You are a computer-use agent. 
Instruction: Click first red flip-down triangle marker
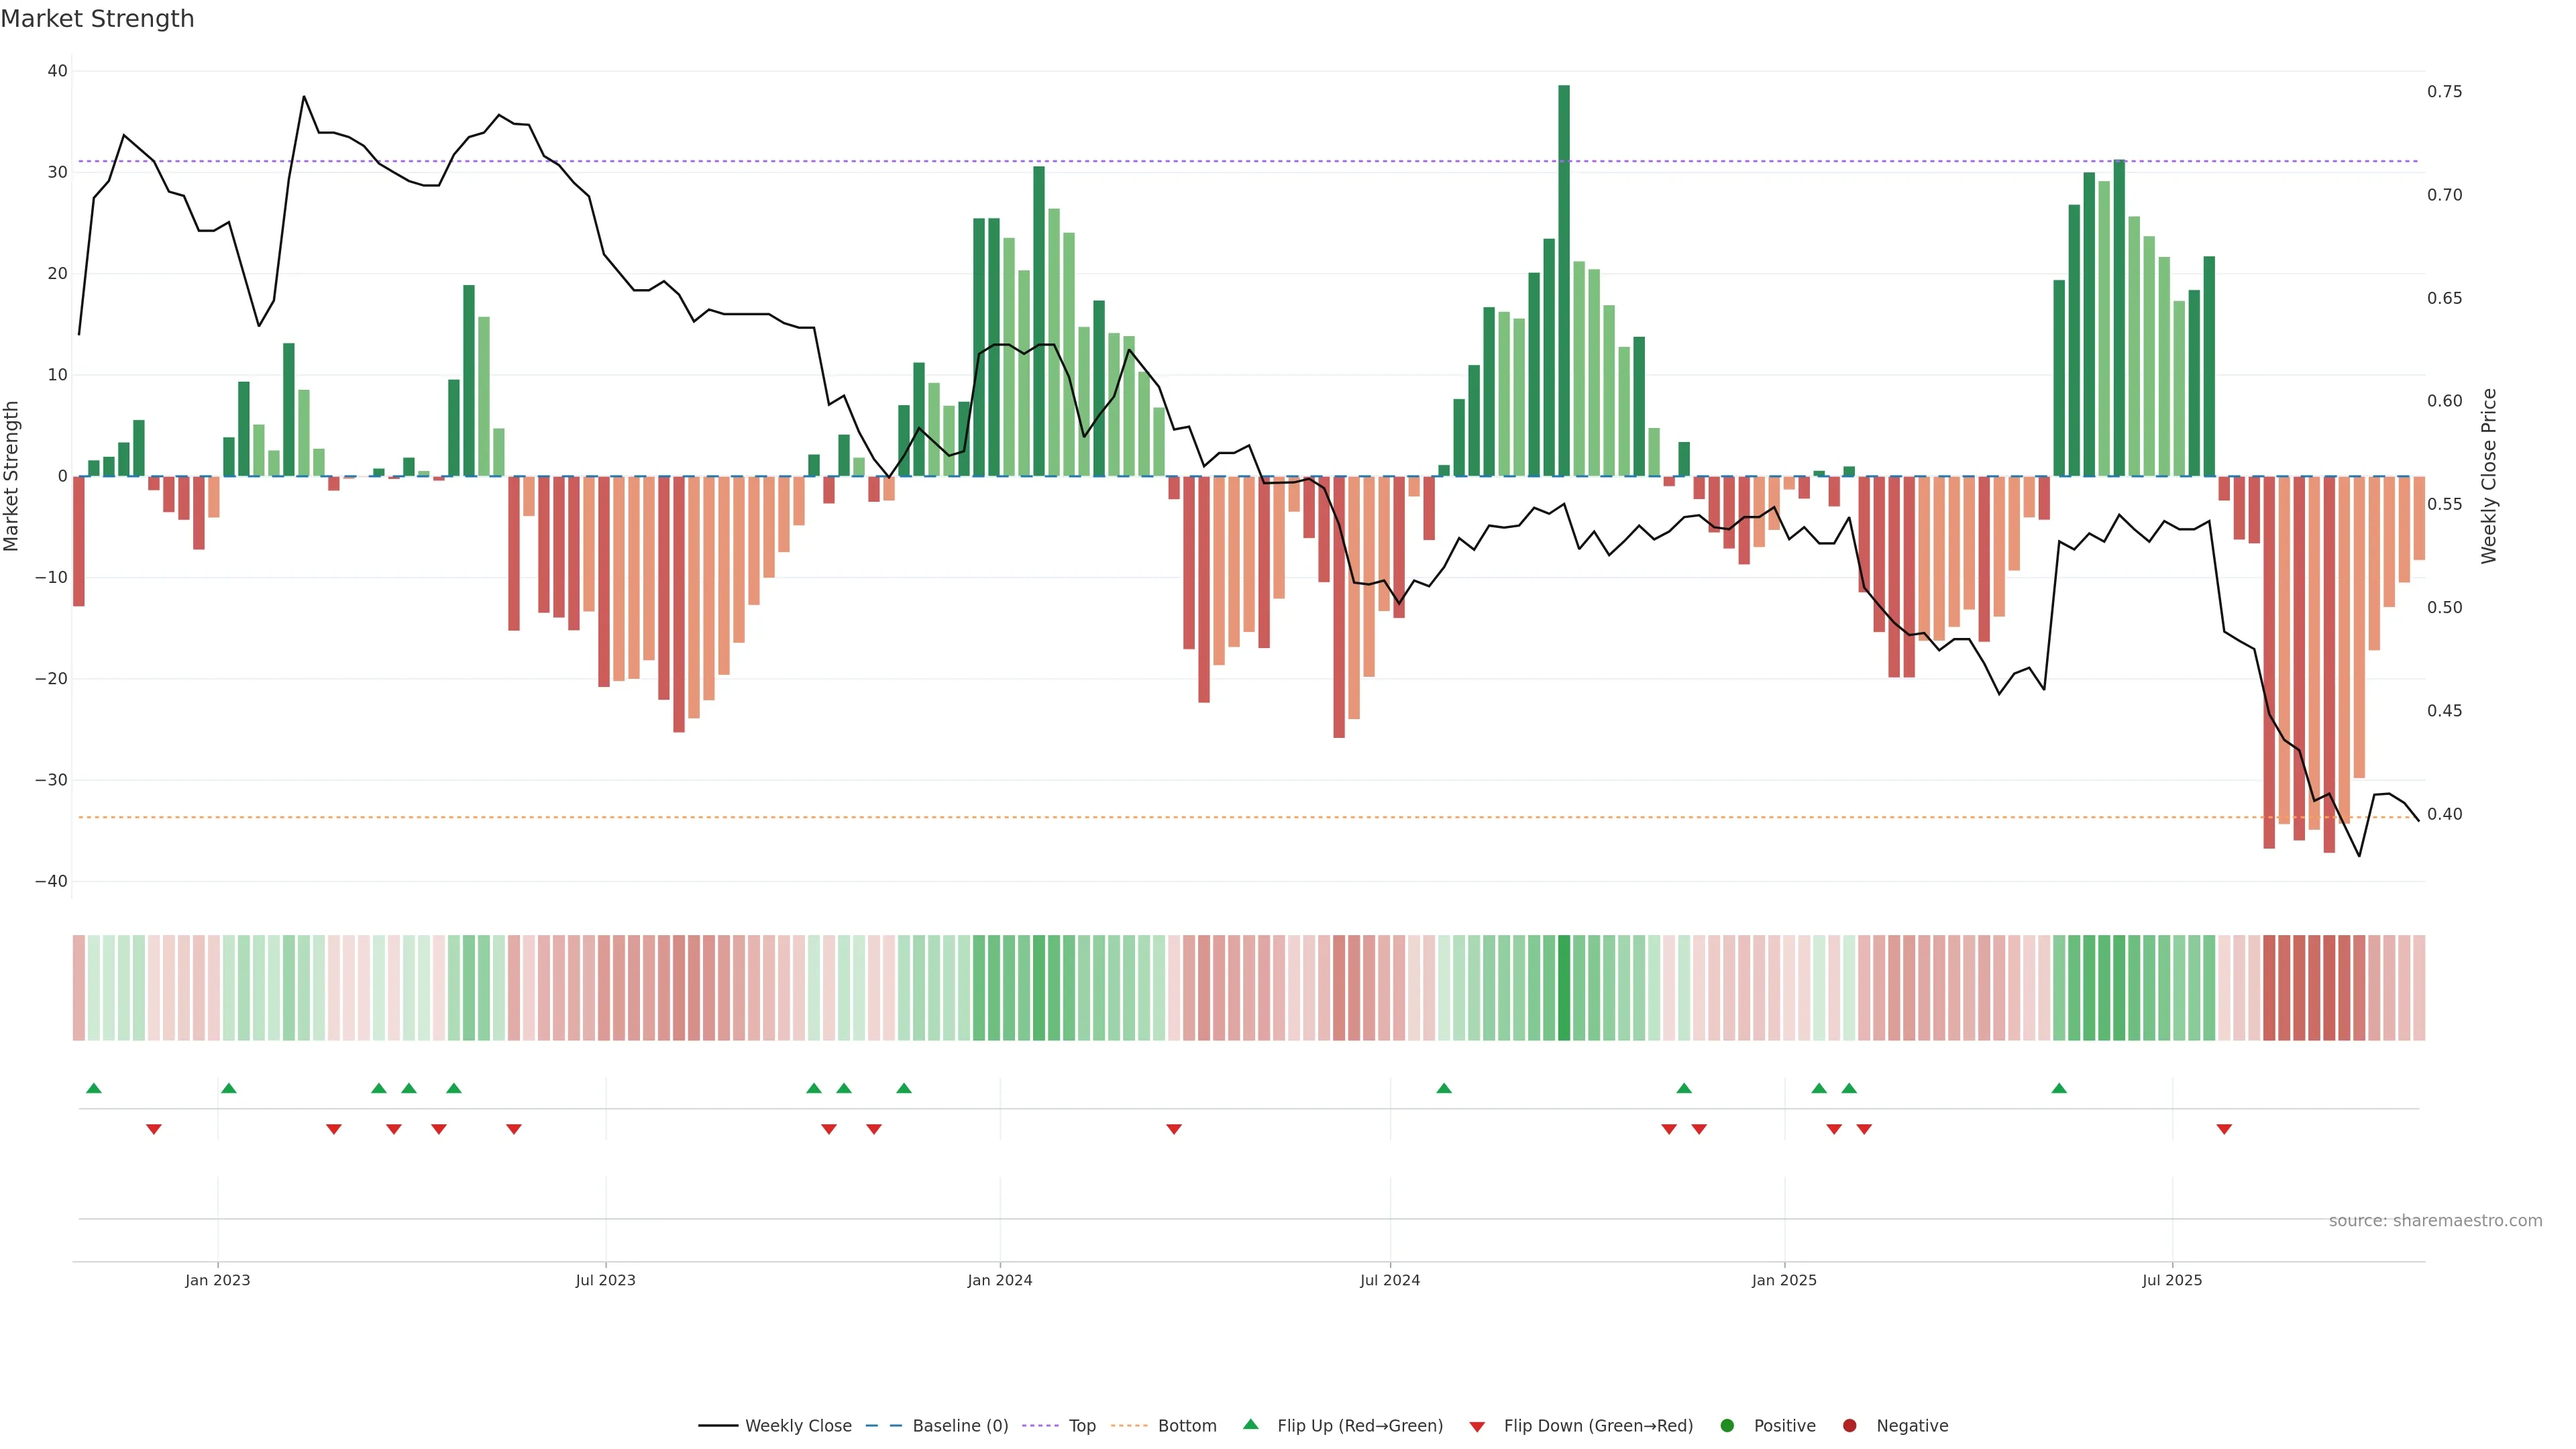tap(154, 1129)
